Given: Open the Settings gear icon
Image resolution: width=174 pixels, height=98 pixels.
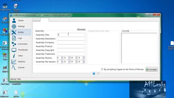Looking at the screenshot, I should tap(14, 26).
